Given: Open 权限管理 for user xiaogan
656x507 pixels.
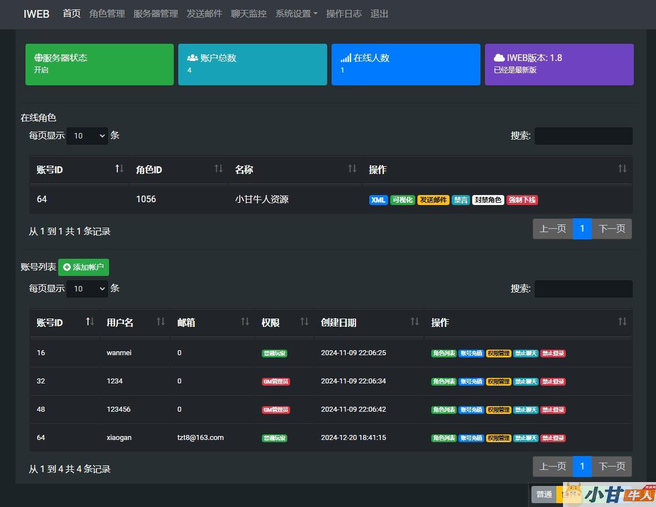Looking at the screenshot, I should [x=498, y=438].
